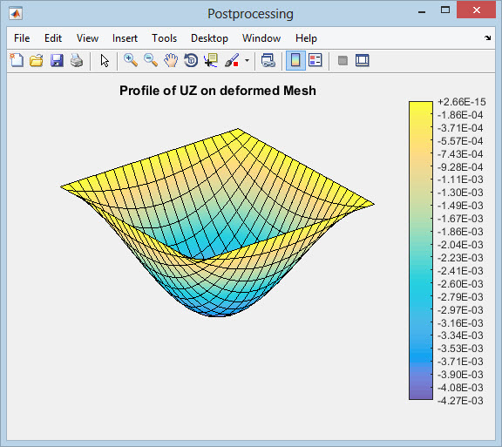The height and width of the screenshot is (447, 502).
Task: Select the Pan hand tool
Action: (171, 60)
